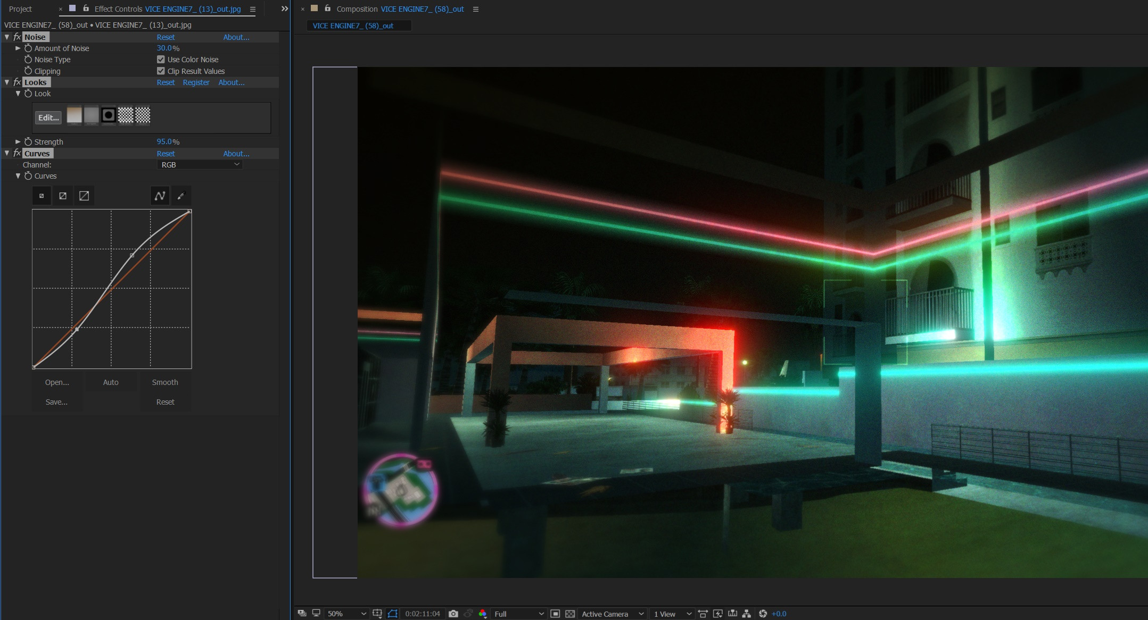Toggle the Amount of Noise stopwatch
Image resolution: width=1148 pixels, height=620 pixels.
(x=28, y=48)
